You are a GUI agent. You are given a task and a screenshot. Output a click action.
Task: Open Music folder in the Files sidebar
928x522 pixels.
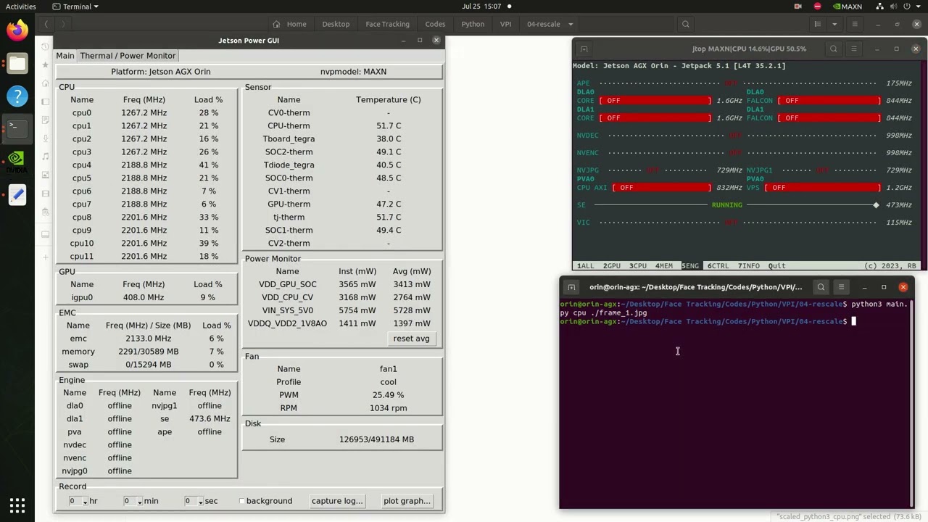(x=46, y=156)
